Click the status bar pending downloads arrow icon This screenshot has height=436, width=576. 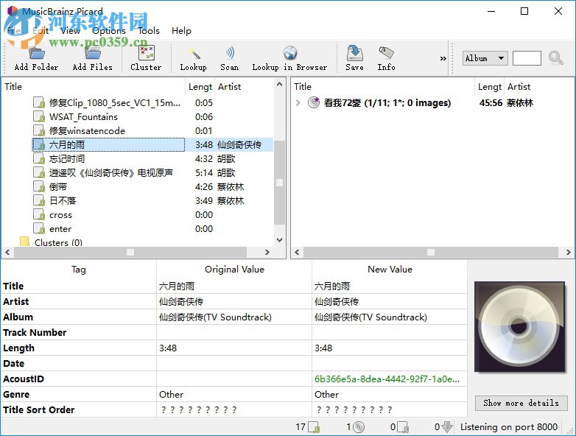click(x=446, y=427)
